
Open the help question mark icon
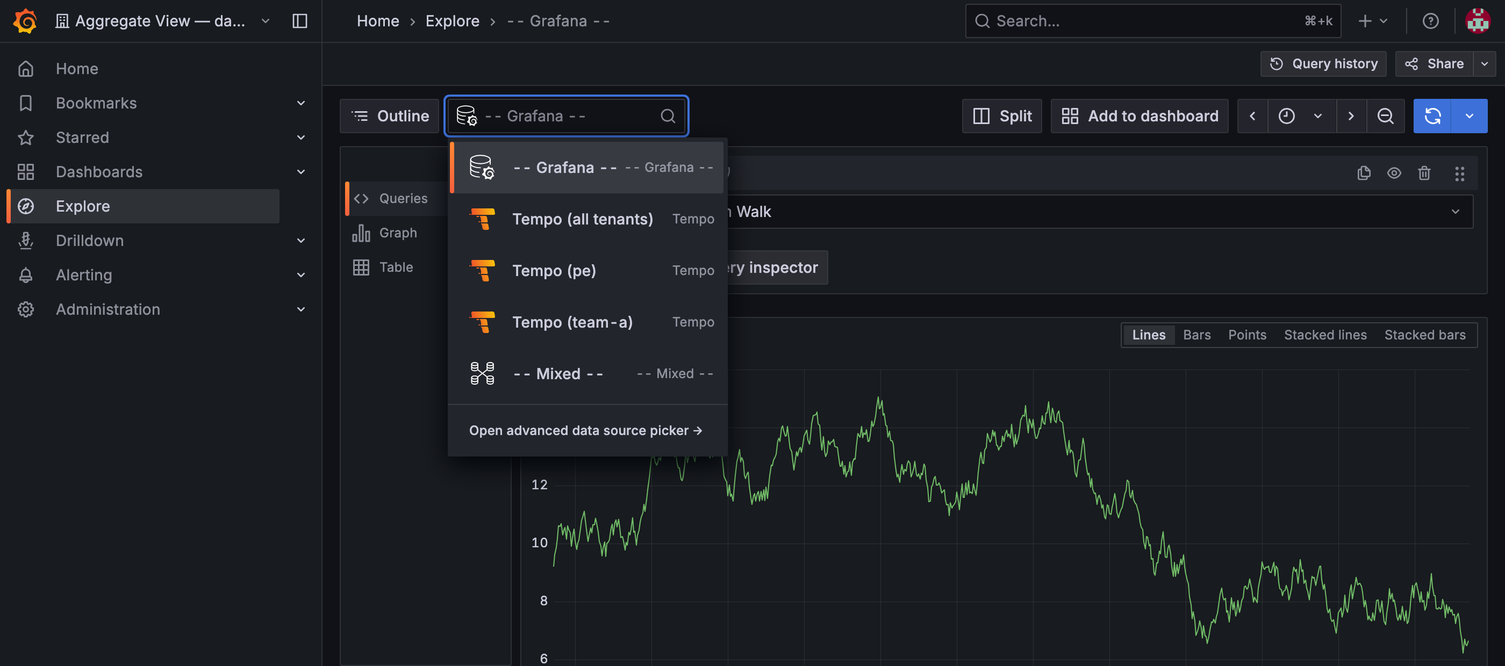1430,21
